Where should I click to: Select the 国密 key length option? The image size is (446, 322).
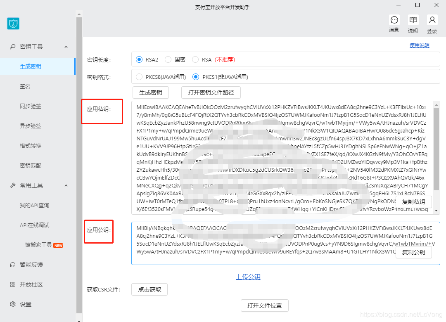click(168, 59)
